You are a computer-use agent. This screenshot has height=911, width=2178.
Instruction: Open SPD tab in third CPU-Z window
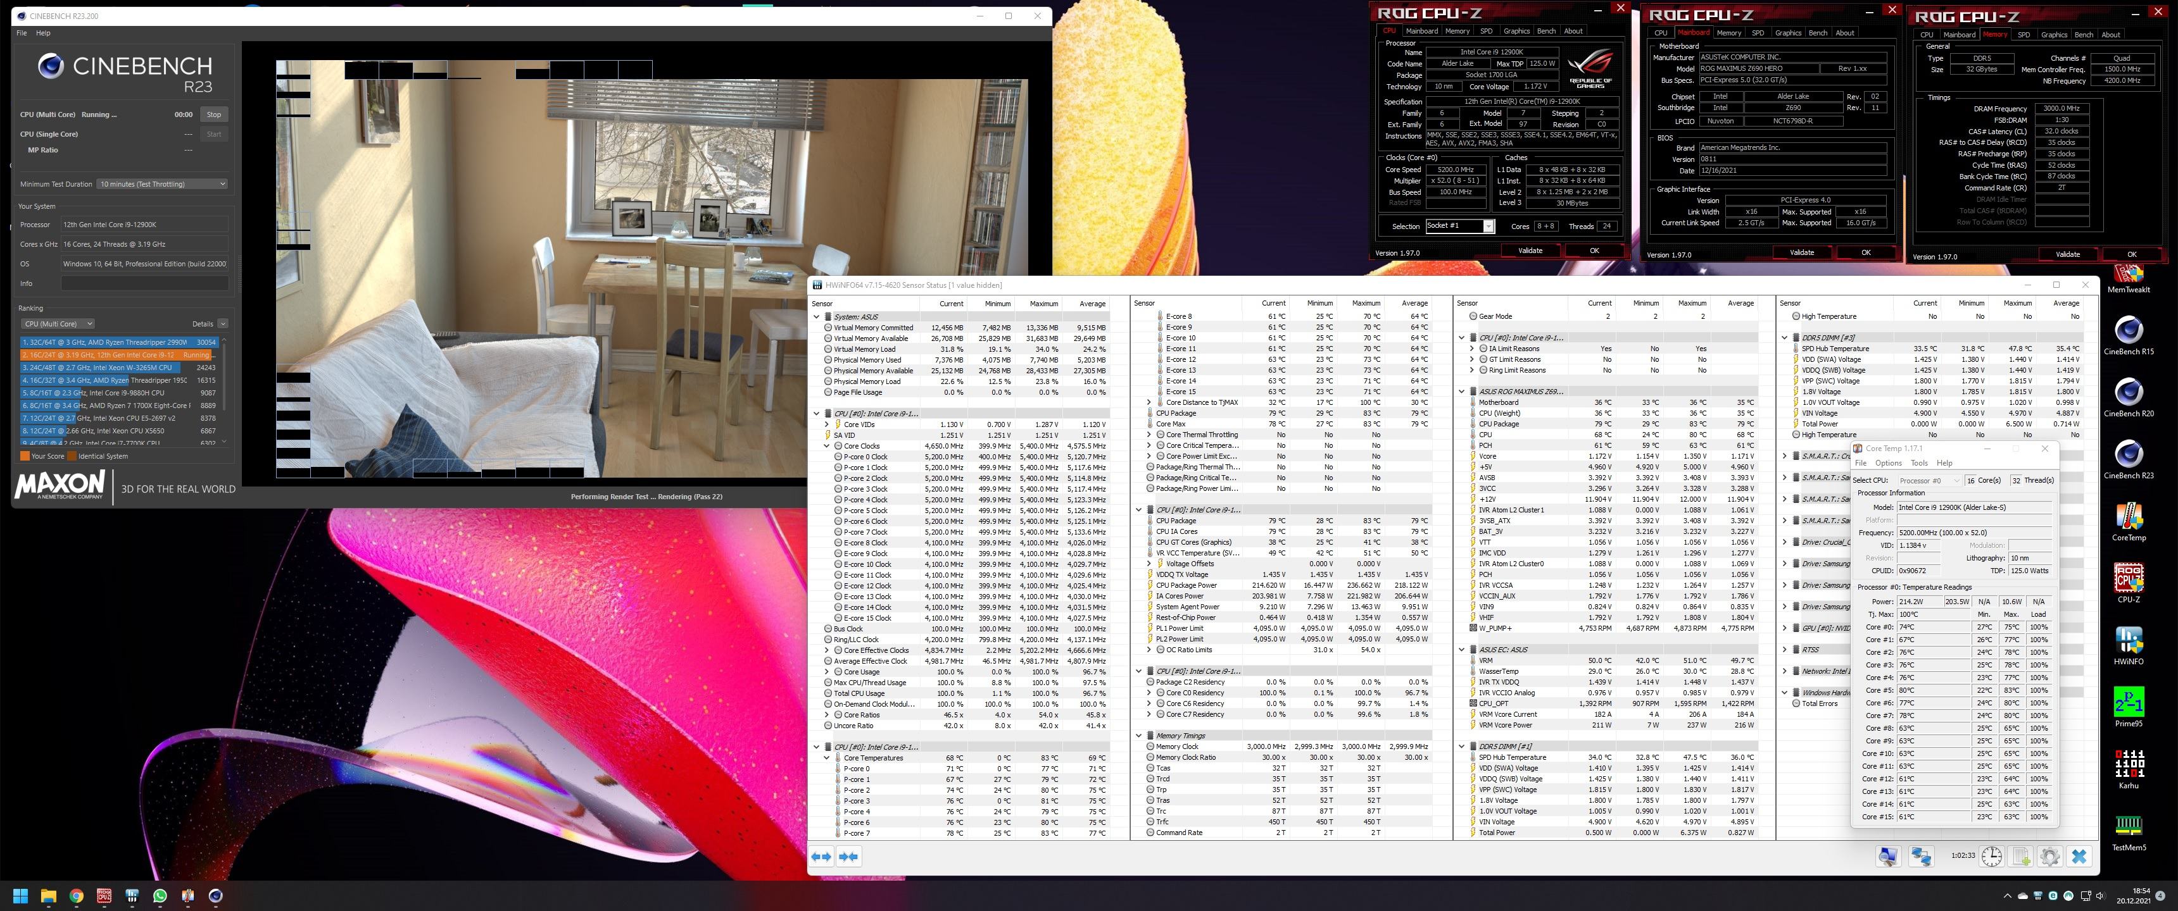tap(2024, 35)
